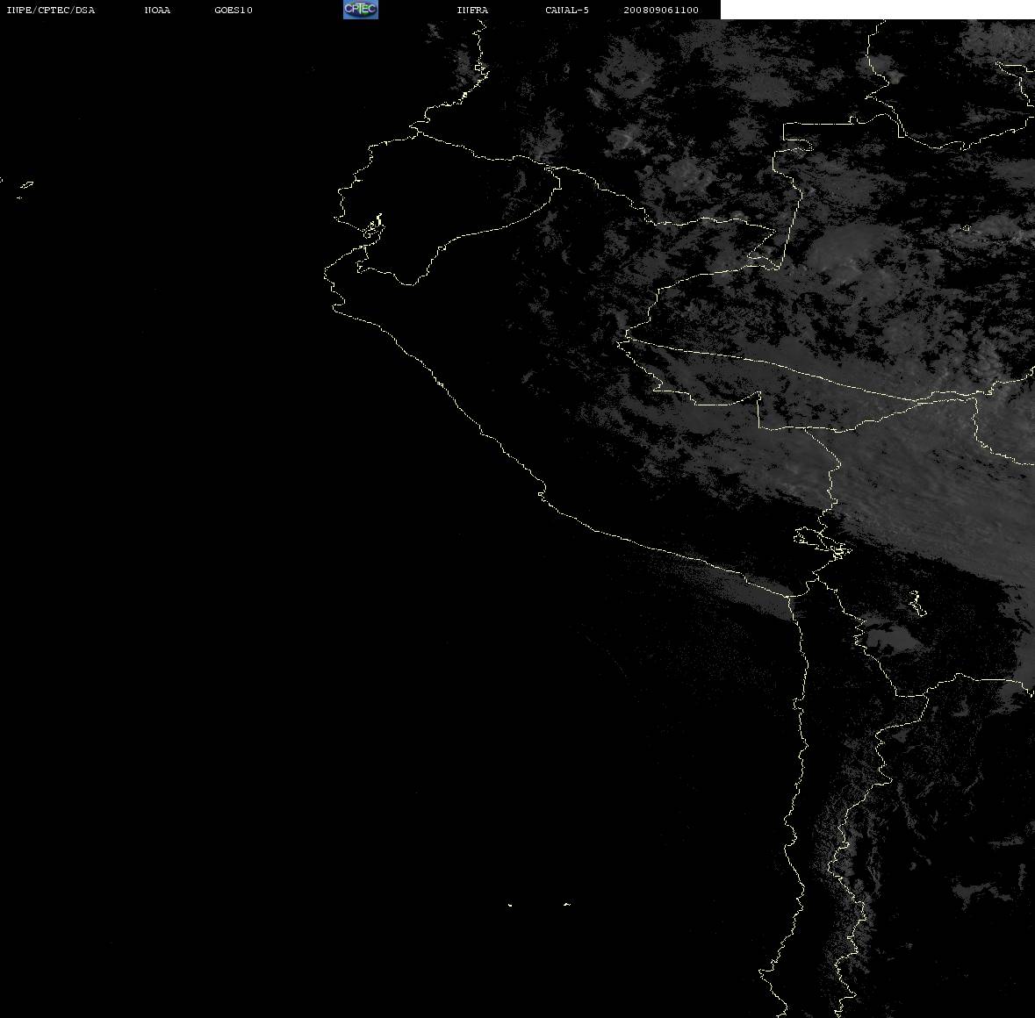Click the INFRA channel type label

pyautogui.click(x=472, y=10)
